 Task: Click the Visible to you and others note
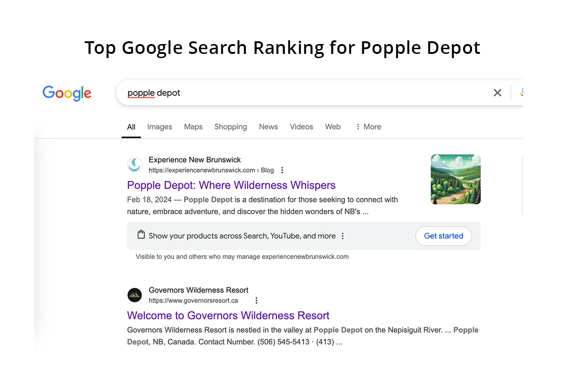click(x=242, y=256)
